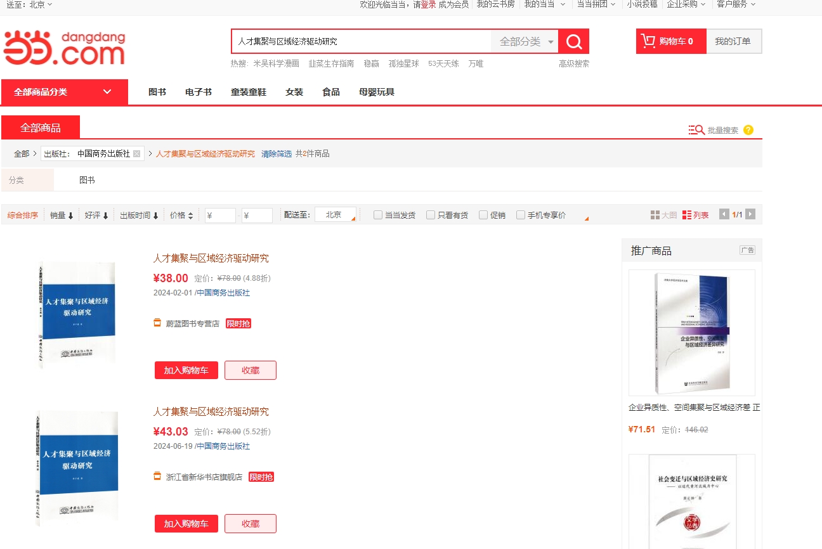This screenshot has height=549, width=822.
Task: Select the 全部商品 tab
Action: click(x=41, y=127)
